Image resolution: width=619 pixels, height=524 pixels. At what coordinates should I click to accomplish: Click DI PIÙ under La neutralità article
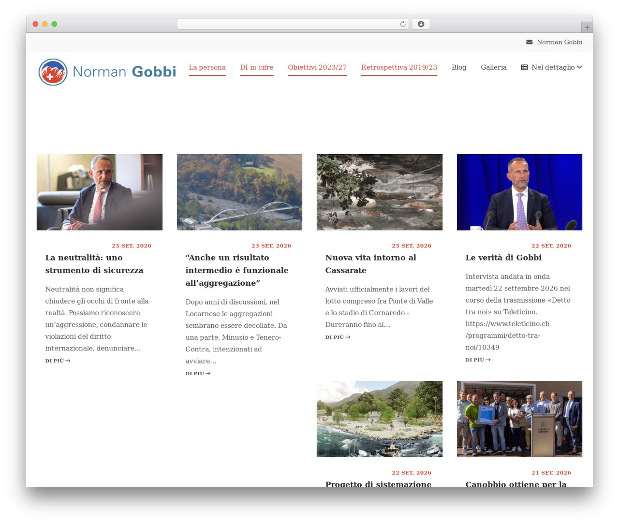point(58,361)
